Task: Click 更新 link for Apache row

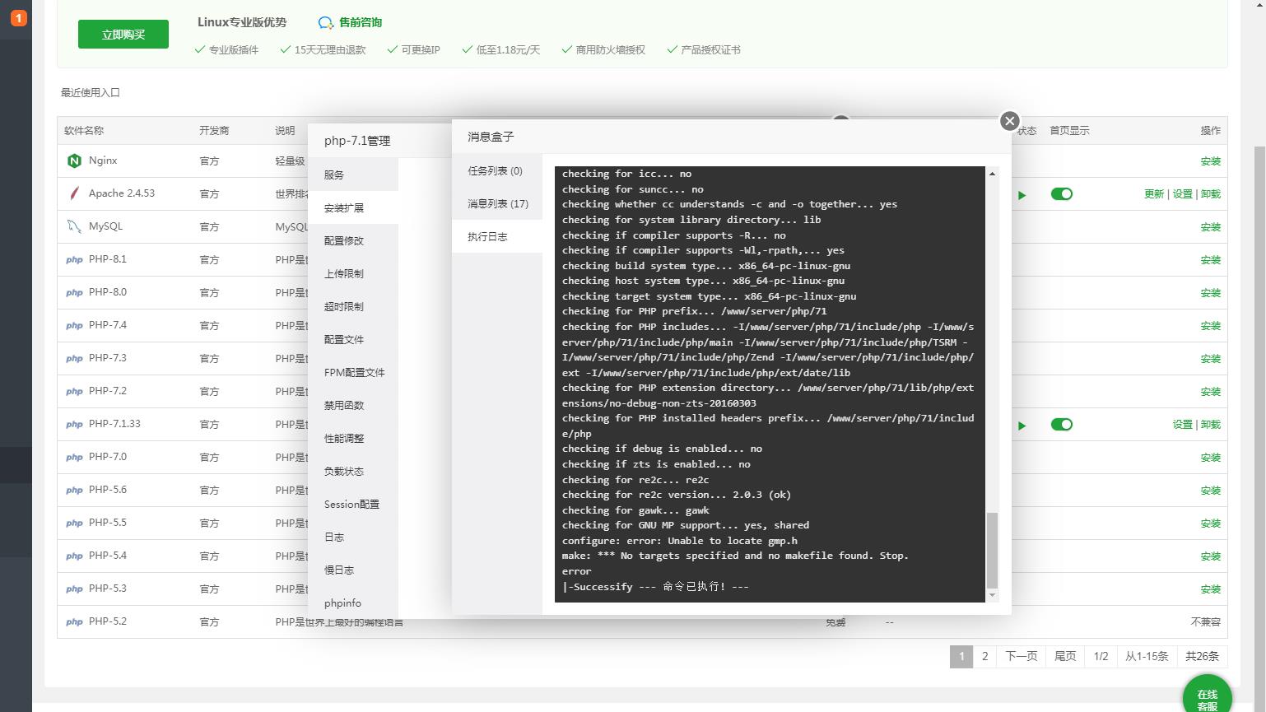Action: tap(1154, 194)
